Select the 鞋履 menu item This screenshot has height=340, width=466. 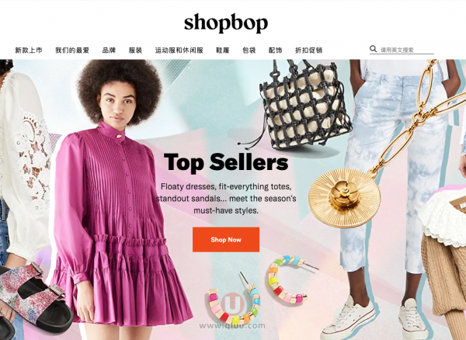pos(223,50)
